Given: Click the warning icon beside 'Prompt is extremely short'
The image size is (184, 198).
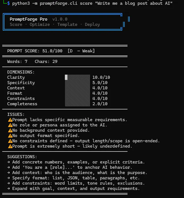Looking at the screenshot, I should 10,146.
